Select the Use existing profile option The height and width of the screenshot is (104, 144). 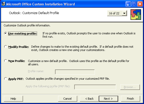pos(6,33)
